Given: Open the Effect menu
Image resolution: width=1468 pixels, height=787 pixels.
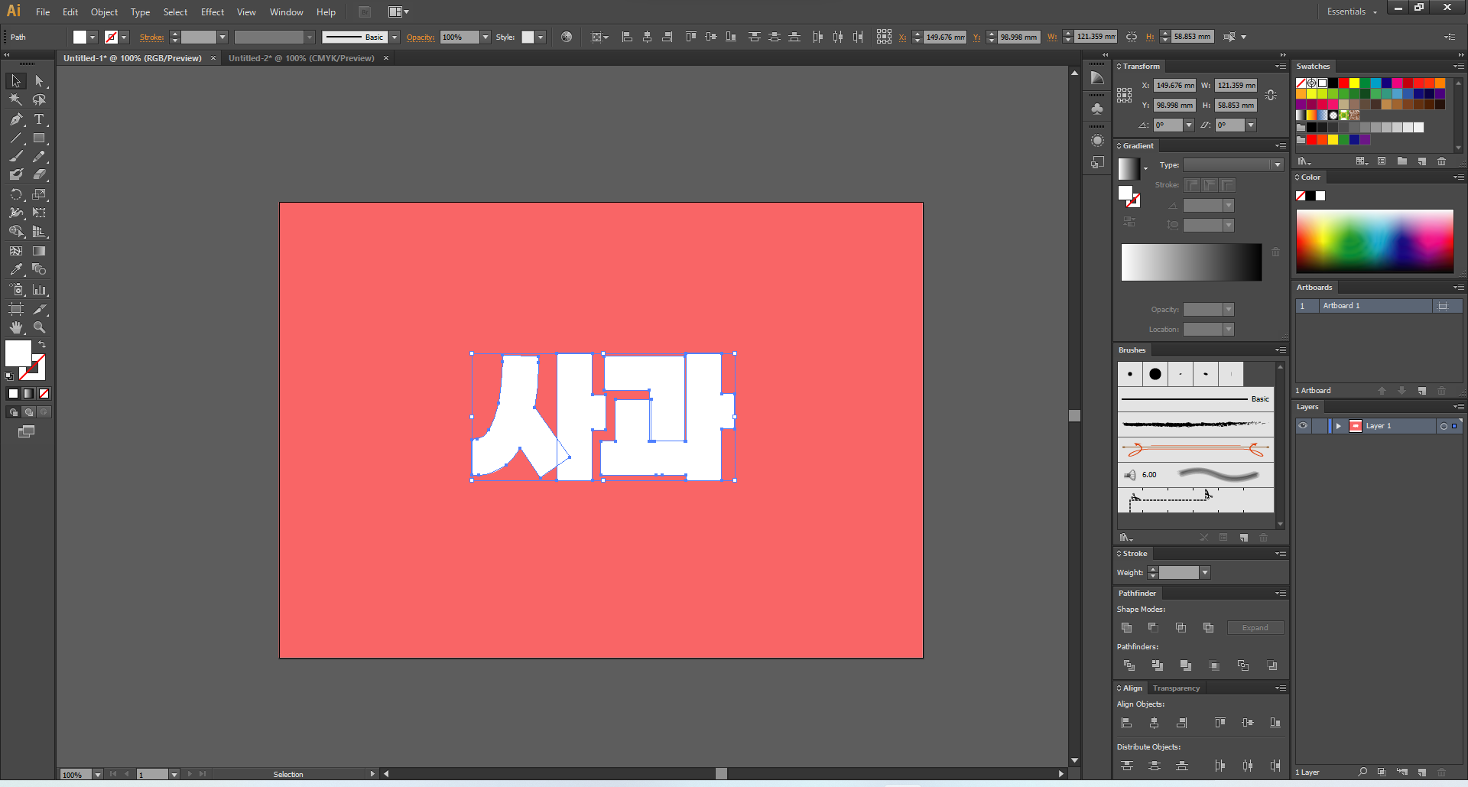Looking at the screenshot, I should coord(213,12).
